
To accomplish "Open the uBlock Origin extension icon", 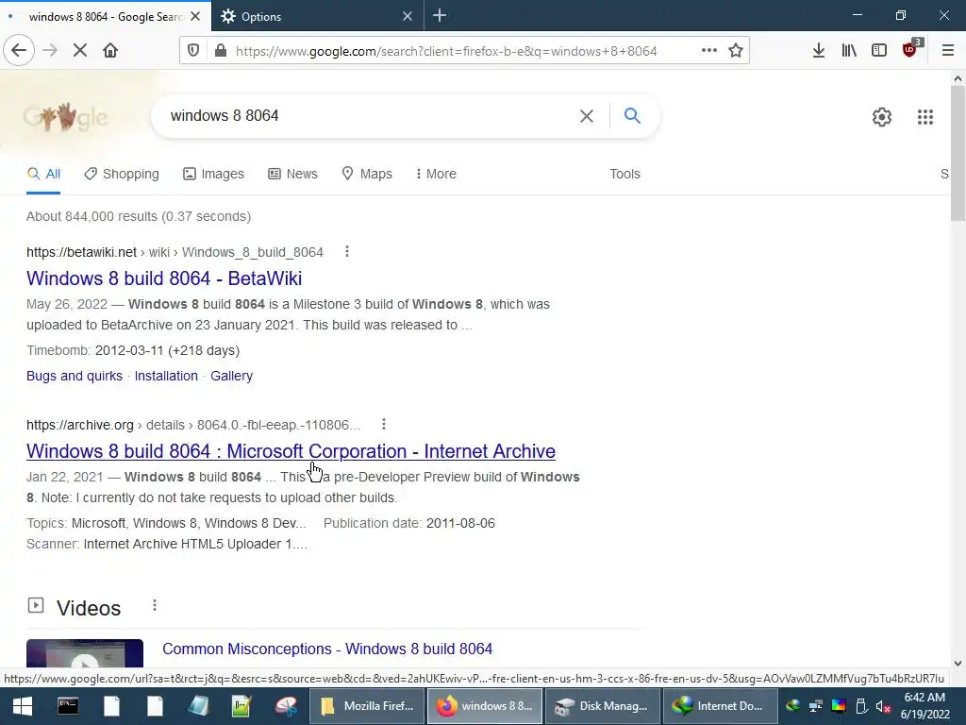I will [911, 49].
